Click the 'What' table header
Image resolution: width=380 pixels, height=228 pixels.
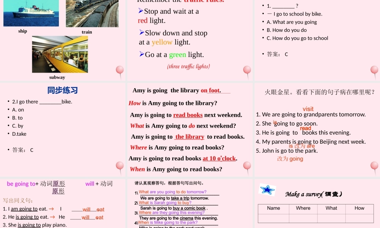[x=331, y=208]
